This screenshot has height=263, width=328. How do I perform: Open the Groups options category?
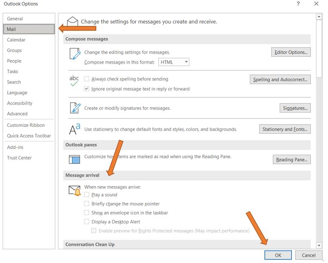pos(29,50)
